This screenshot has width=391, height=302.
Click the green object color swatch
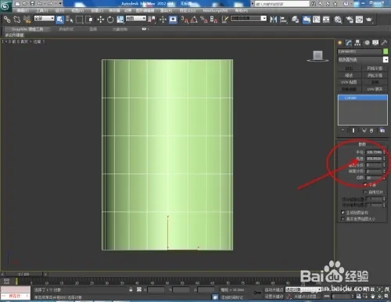pos(386,52)
